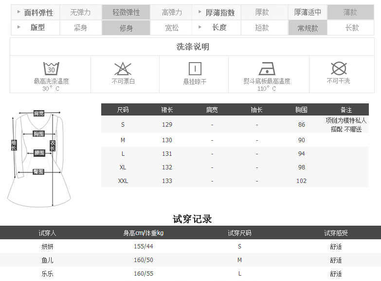Image resolution: width=381 pixels, height=281 pixels.
Task: Click the 肩宽 label on dress diagram
Action: 39,113
